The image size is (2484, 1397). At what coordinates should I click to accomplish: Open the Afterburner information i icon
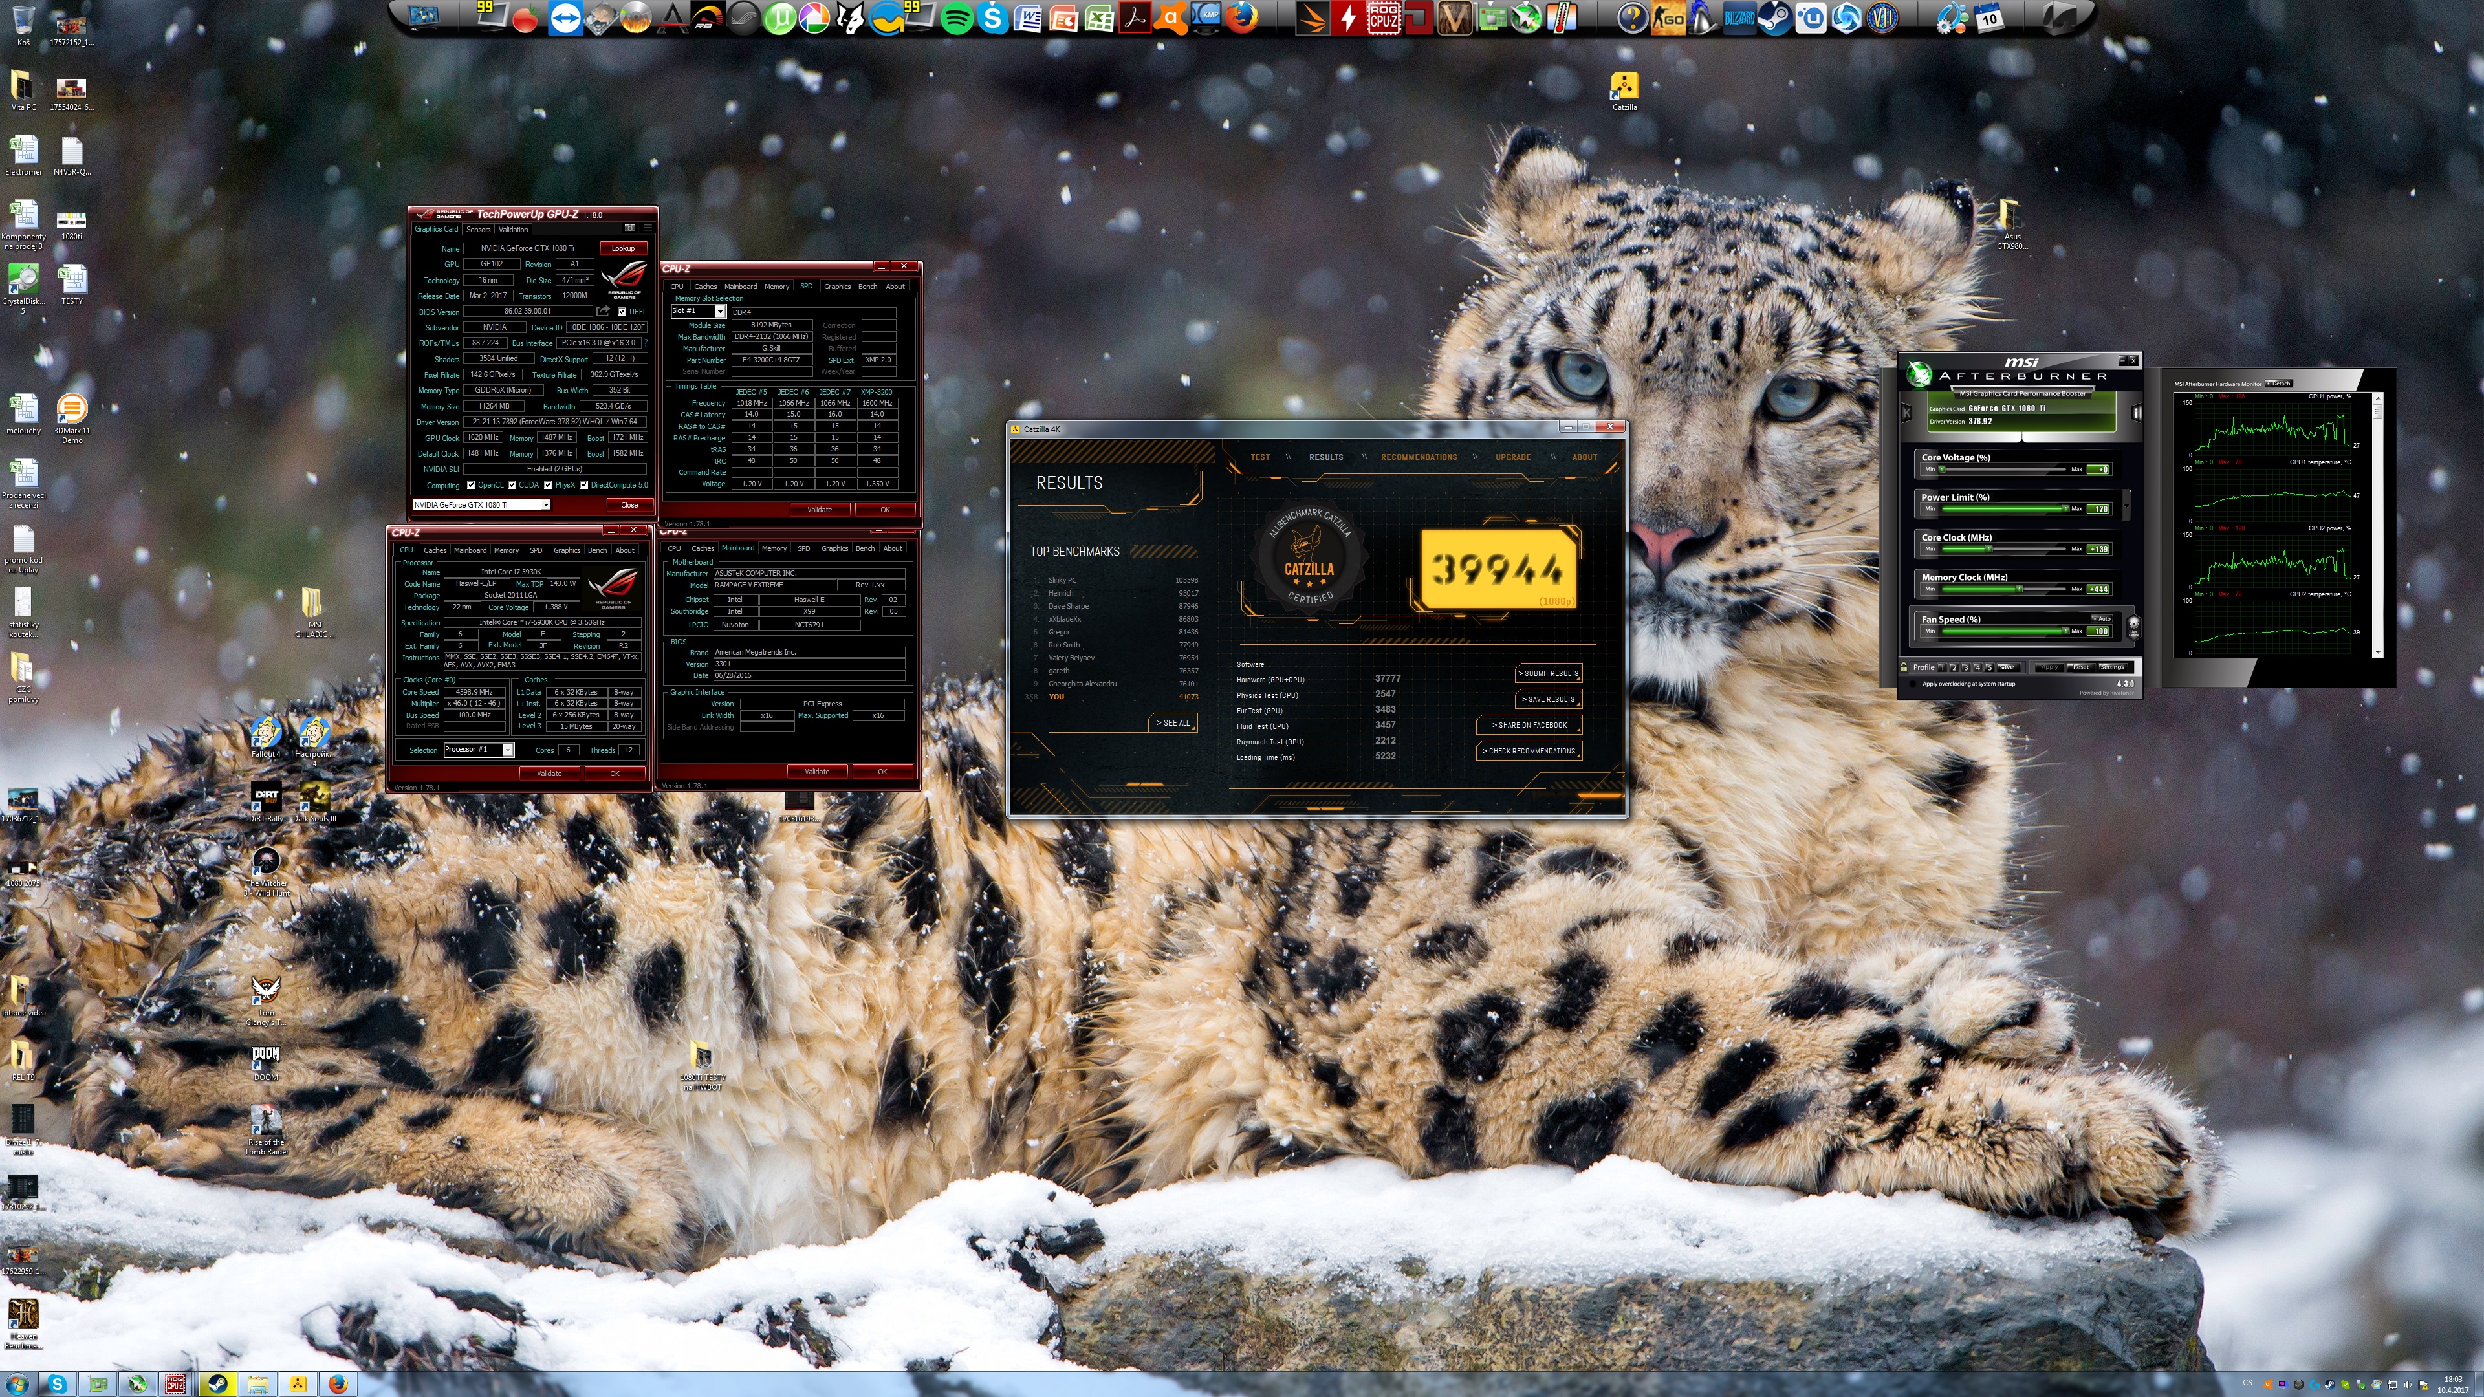point(2136,413)
